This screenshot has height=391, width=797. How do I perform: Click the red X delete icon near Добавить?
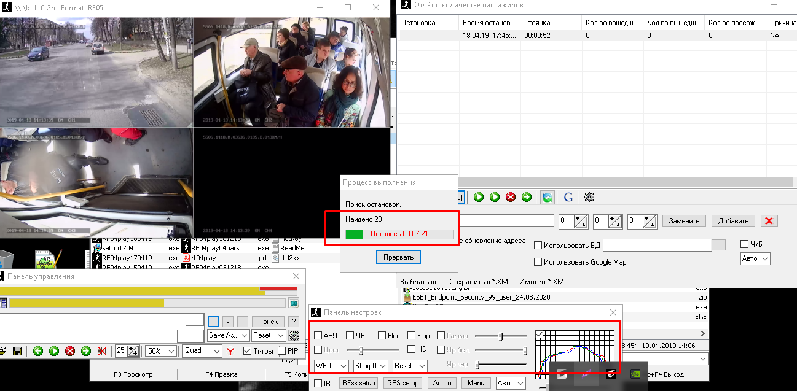(x=769, y=221)
